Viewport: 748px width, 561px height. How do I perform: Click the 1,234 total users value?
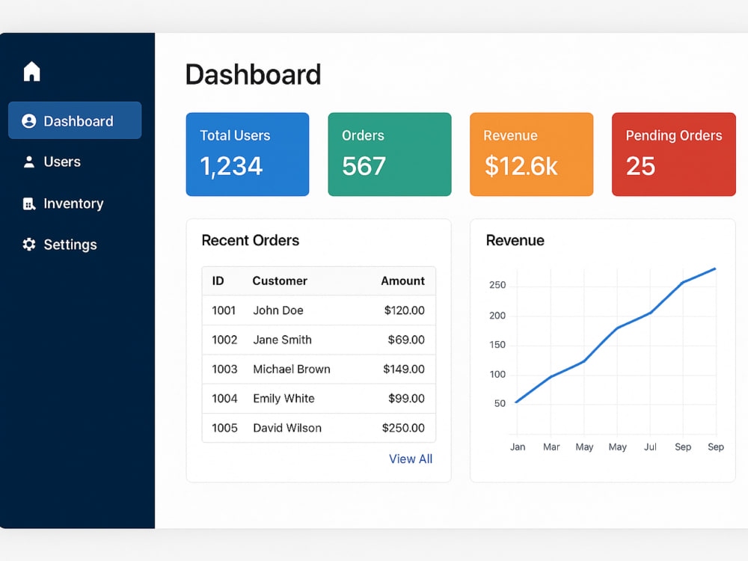click(231, 167)
